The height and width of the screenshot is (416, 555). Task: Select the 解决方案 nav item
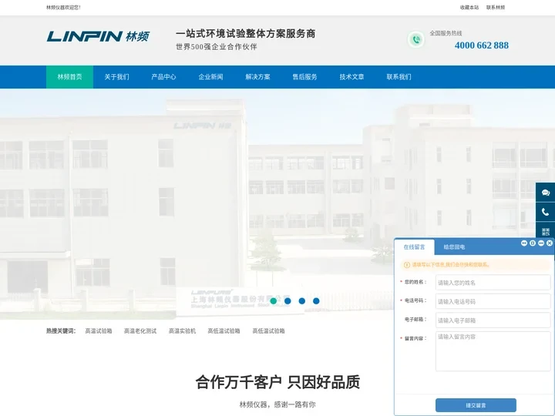[x=257, y=77]
